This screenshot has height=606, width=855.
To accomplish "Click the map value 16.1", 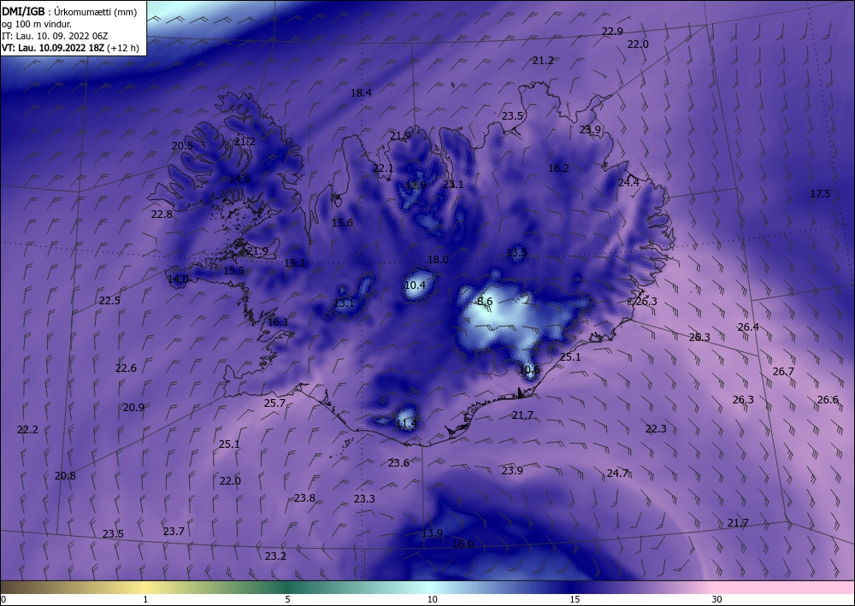I will click(278, 322).
